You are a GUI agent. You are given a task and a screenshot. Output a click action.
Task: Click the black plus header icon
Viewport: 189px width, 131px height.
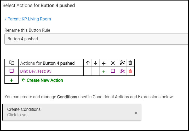click(104, 63)
